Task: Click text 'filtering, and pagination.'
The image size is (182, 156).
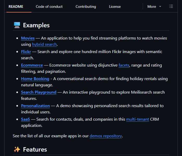Action: pos(43,71)
